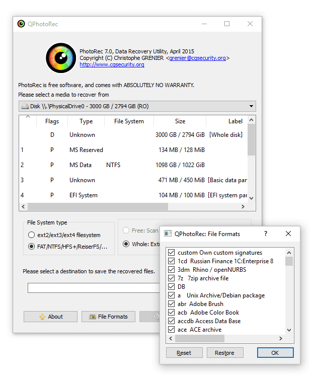Toggle the 1cd Russian Finance checkbox

pos(171,261)
